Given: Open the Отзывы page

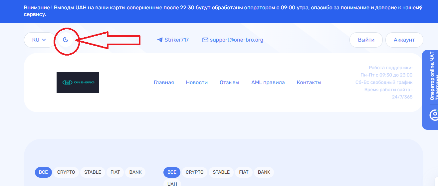Looking at the screenshot, I should tap(229, 83).
